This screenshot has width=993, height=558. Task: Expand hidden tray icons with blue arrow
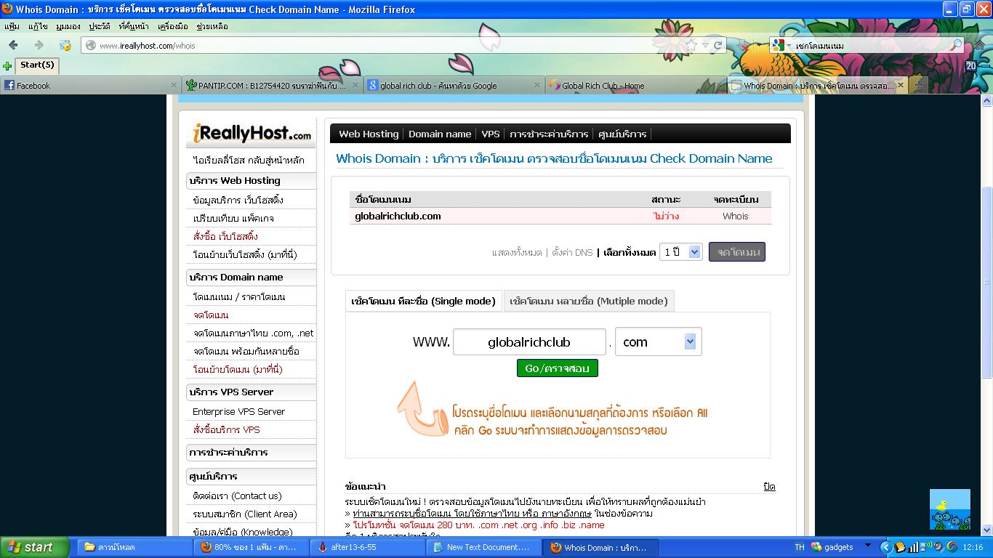click(x=885, y=547)
